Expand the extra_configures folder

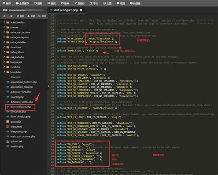[4, 37]
